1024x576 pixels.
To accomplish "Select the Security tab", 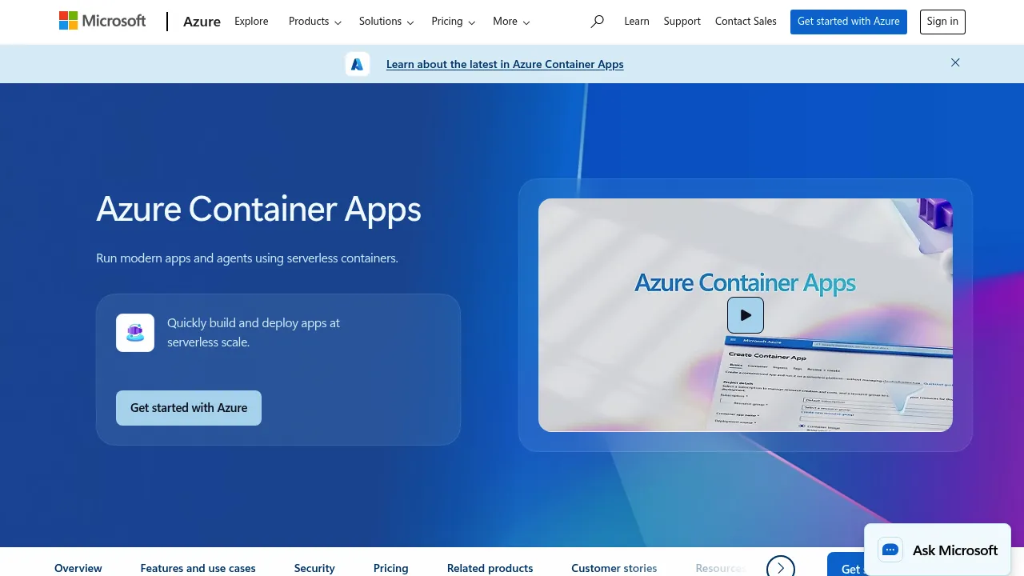I will [x=314, y=568].
